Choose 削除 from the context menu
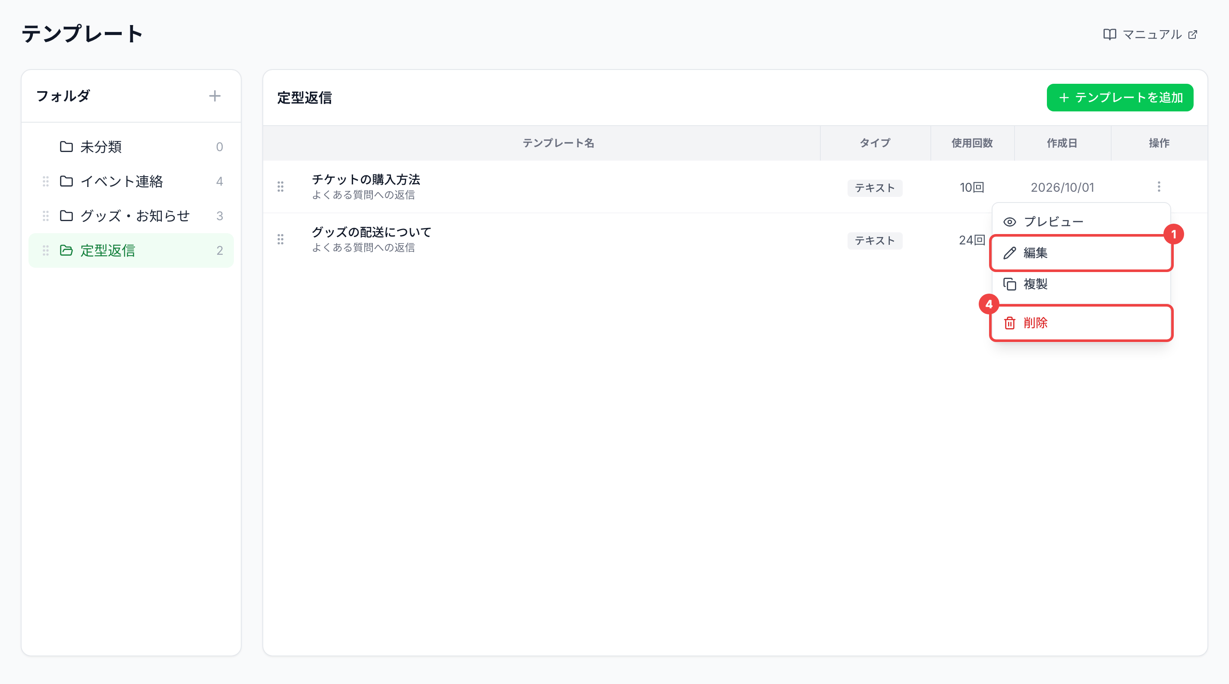The image size is (1229, 684). tap(1081, 323)
